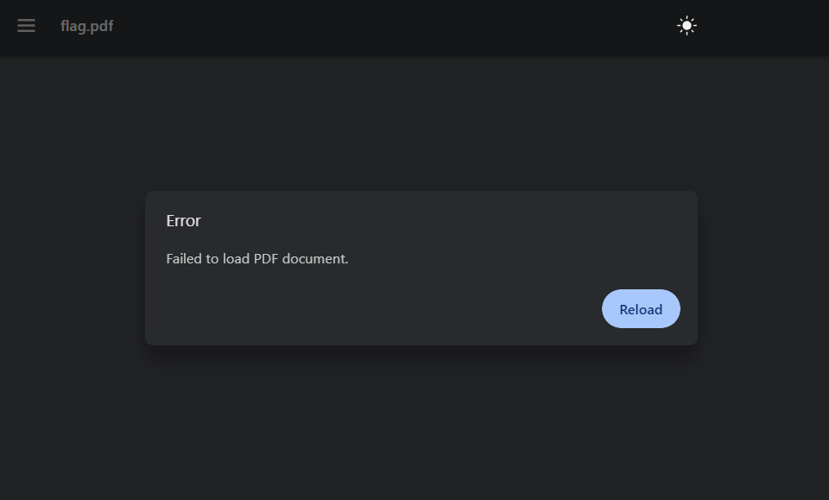829x500 pixels.
Task: Show the sidebar via three-line icon
Action: 26,25
